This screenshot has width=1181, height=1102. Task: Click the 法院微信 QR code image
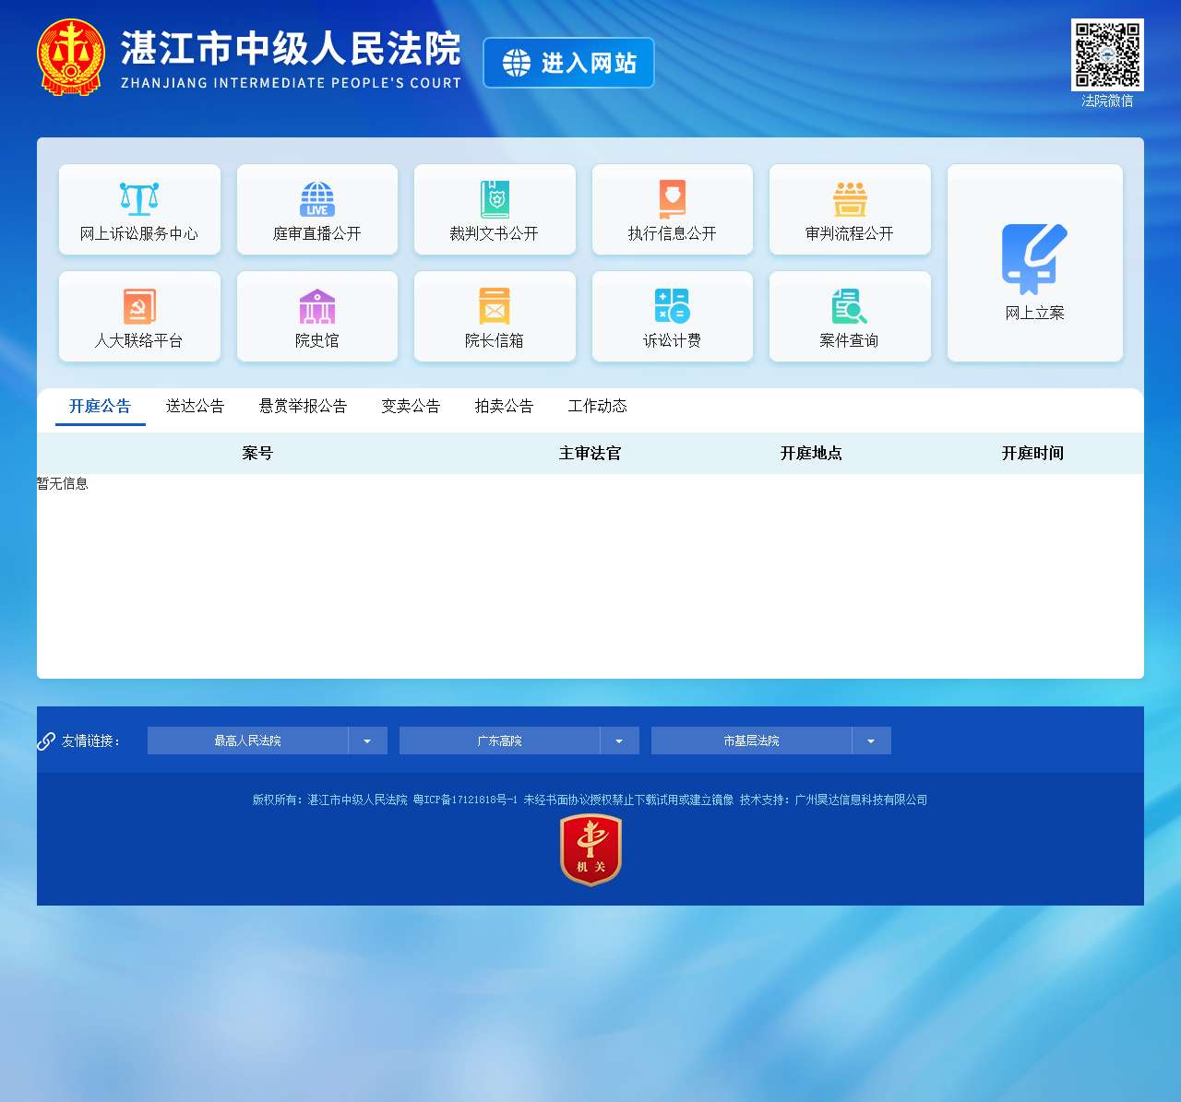(1107, 54)
